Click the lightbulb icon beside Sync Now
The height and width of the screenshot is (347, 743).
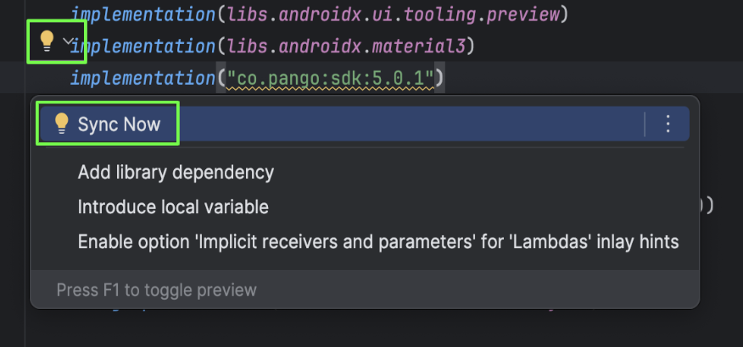click(61, 124)
